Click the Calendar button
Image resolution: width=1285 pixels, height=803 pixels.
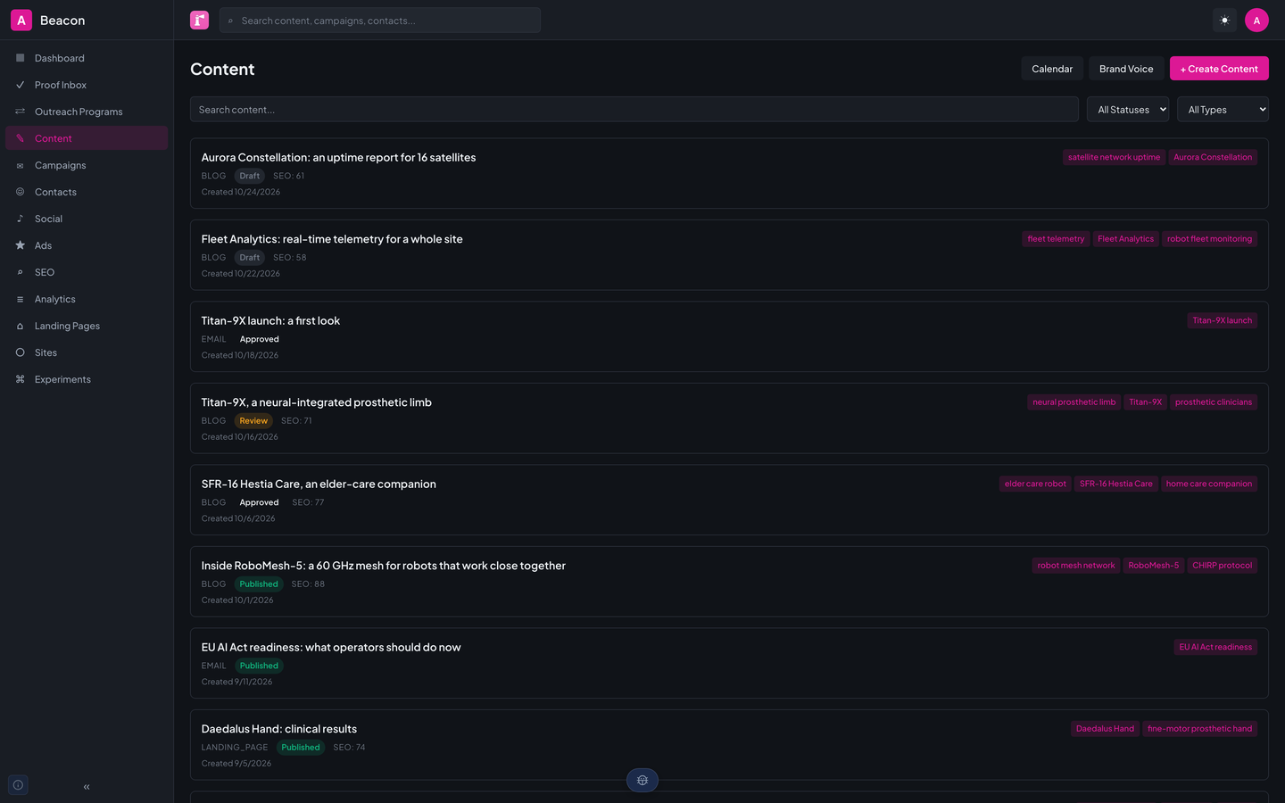click(1052, 69)
